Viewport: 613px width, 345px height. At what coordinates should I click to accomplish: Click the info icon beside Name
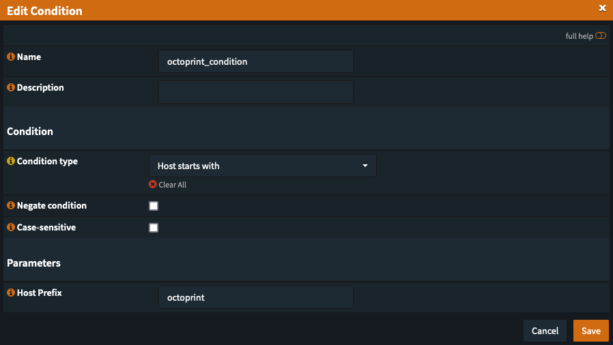(11, 57)
